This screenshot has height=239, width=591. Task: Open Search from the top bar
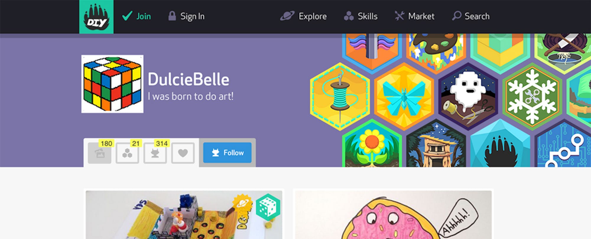click(471, 16)
